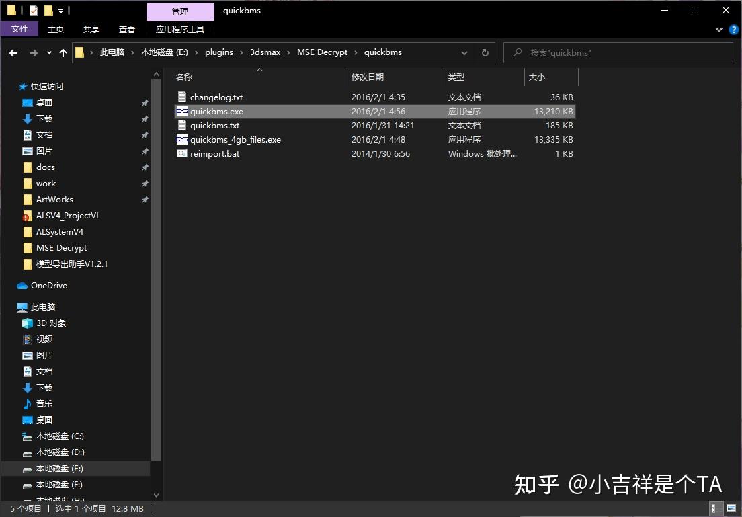Click the New Folder icon on the Quick Access Toolbar
Screen dimensions: 742x517
point(48,9)
